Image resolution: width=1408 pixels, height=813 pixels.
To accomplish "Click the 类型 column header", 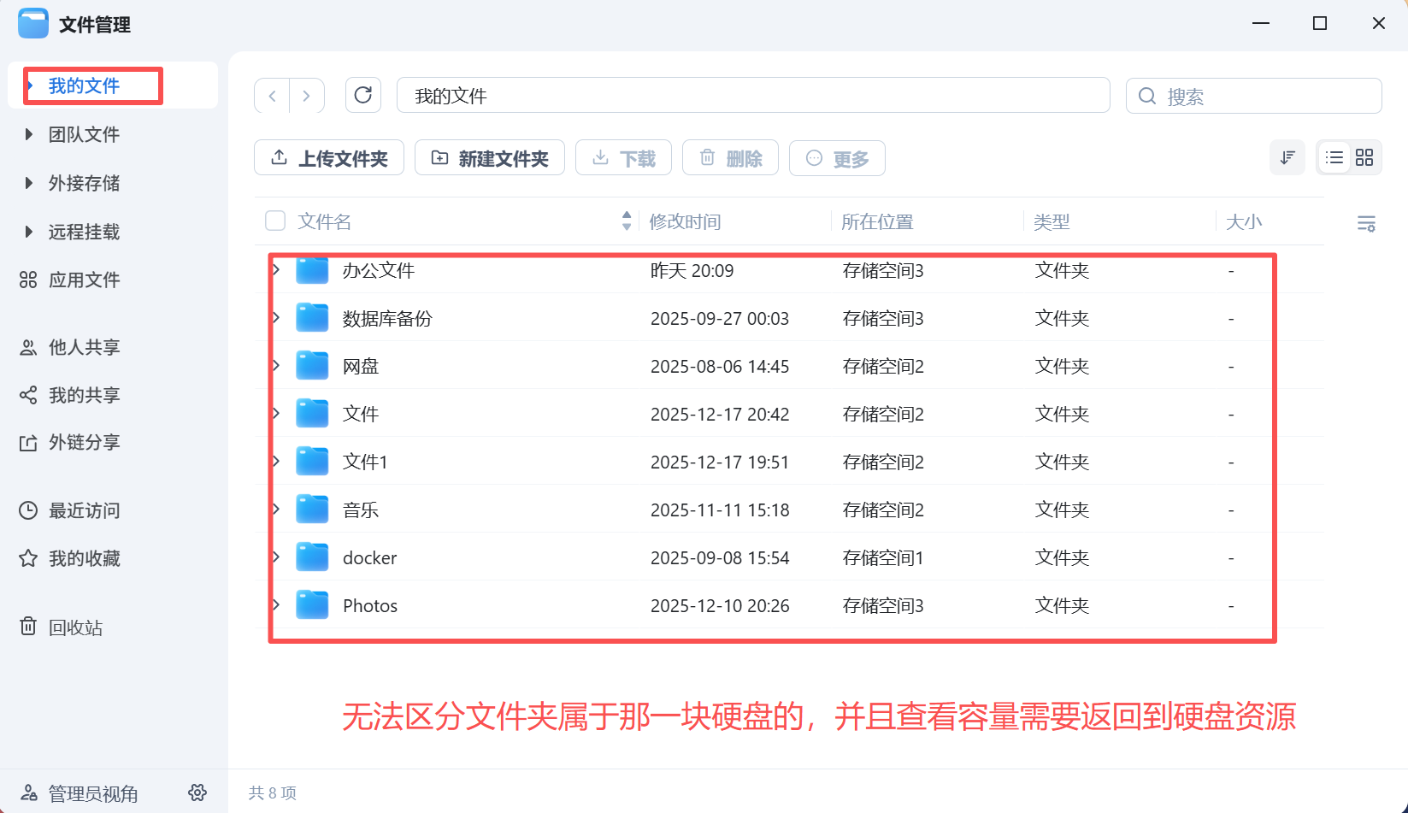I will [x=1052, y=221].
